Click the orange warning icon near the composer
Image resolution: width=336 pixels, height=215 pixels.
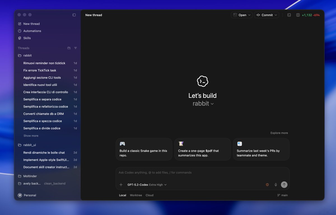267,185
